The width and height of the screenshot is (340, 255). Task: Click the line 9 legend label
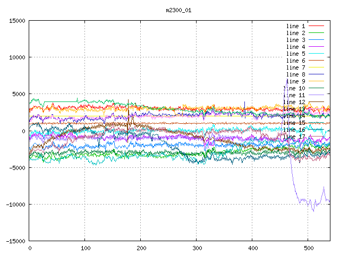[295, 81]
